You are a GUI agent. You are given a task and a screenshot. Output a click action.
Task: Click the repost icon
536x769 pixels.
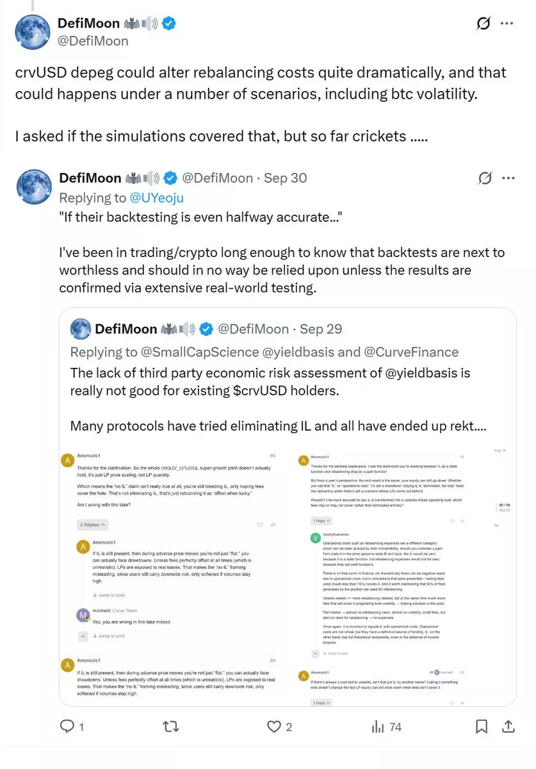[171, 726]
